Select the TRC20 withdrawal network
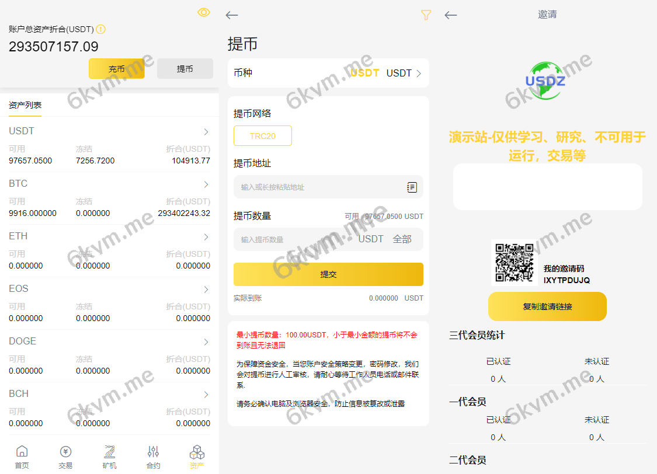 [x=262, y=135]
